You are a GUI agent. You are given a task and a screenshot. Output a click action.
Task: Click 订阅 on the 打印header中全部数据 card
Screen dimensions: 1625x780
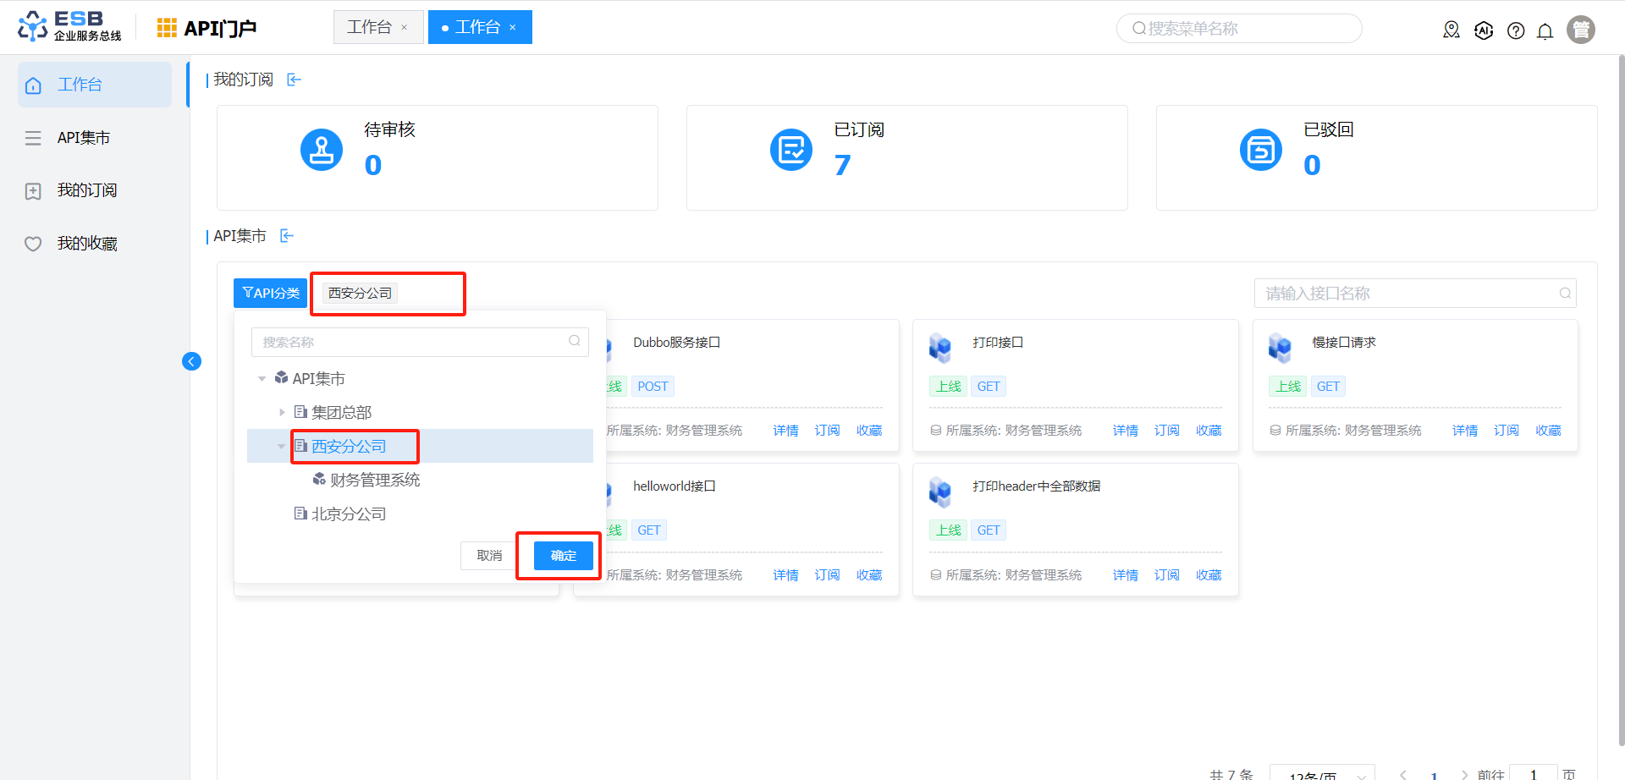tap(1167, 575)
